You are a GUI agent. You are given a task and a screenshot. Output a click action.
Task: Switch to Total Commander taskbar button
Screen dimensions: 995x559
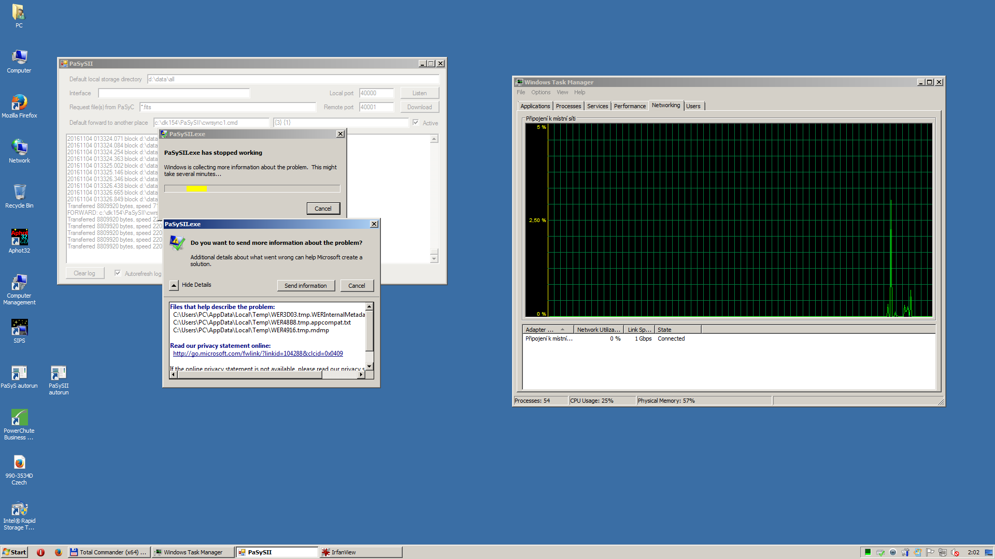[109, 552]
